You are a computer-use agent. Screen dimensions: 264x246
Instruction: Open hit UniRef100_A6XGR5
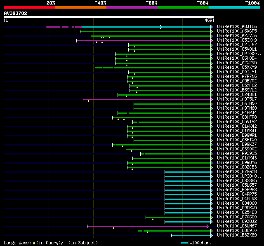237,31
